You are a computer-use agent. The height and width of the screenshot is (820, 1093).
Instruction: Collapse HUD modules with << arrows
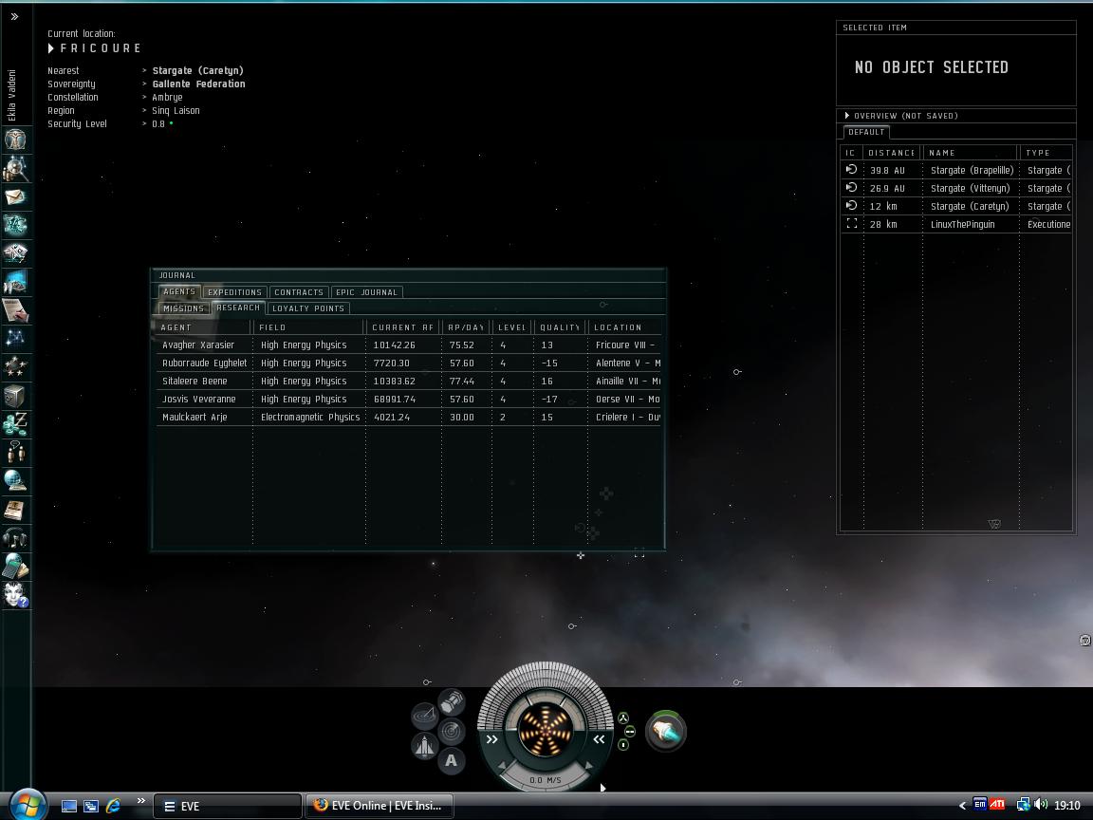pyautogui.click(x=600, y=740)
